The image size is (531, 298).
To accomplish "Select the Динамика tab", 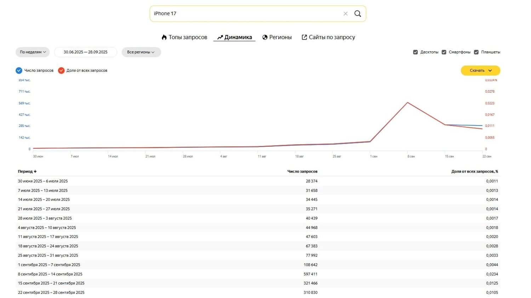I will tap(234, 37).
